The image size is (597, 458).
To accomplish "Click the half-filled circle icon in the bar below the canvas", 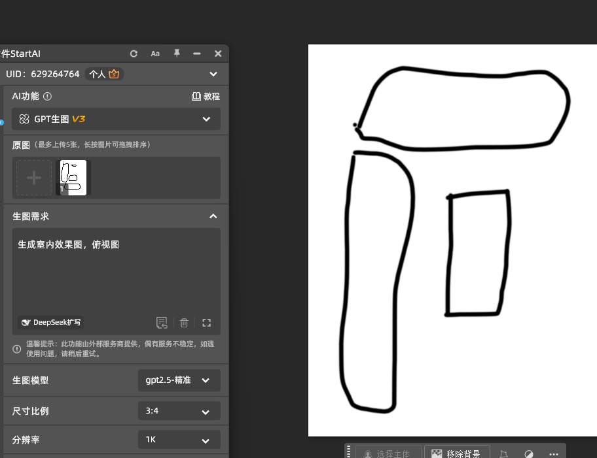I will click(x=528, y=454).
